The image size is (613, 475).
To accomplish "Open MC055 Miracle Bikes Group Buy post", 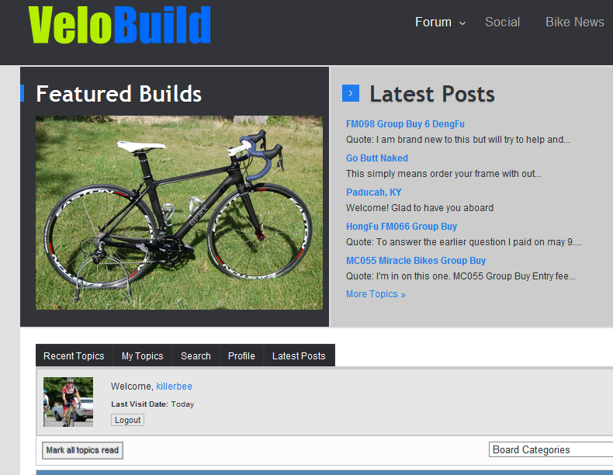I will click(x=416, y=260).
